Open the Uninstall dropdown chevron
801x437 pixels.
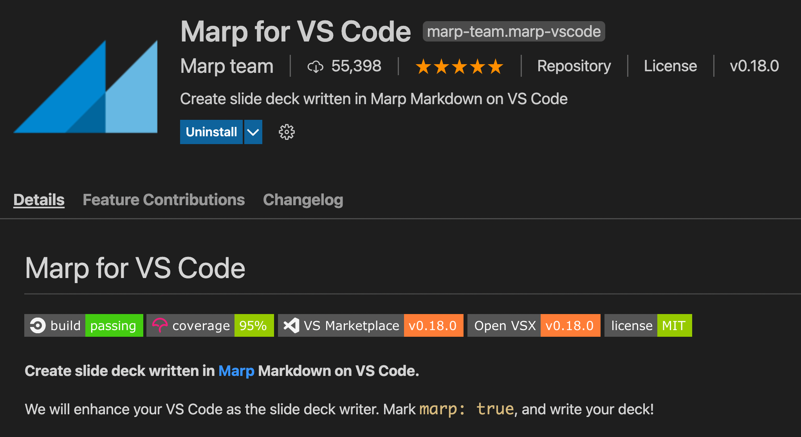click(x=253, y=132)
